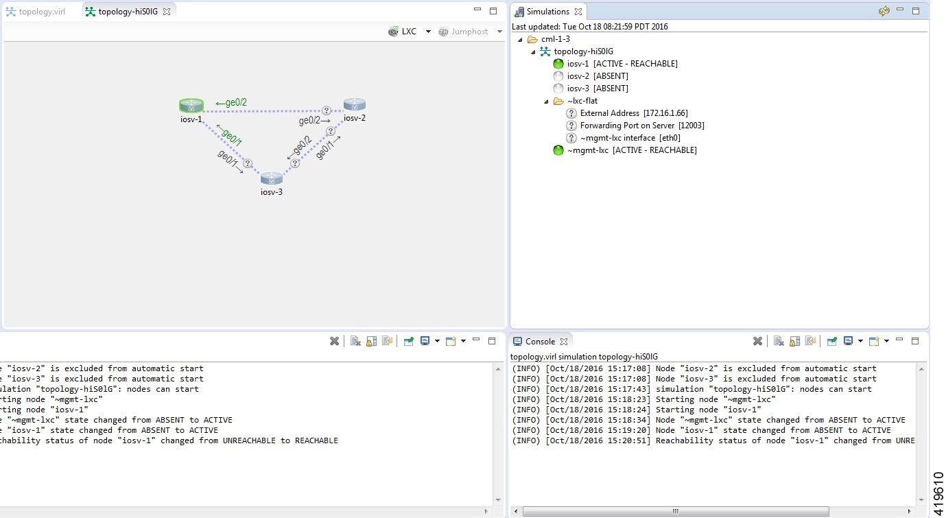
Task: Toggle Scroll Lock in right Console toolbar
Action: point(794,341)
